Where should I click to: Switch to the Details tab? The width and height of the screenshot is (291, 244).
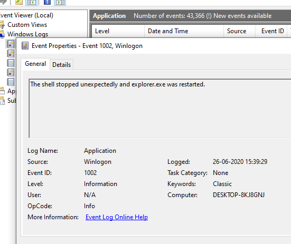tap(61, 65)
